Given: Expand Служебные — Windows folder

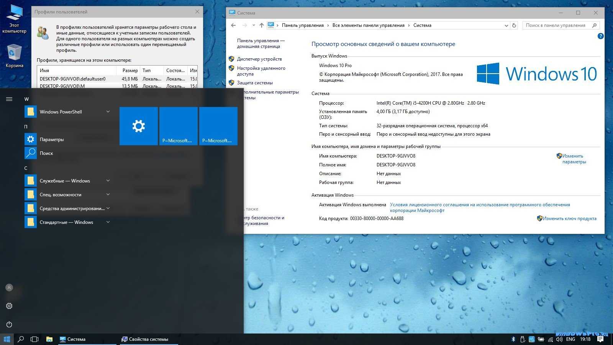Looking at the screenshot, I should tap(108, 181).
